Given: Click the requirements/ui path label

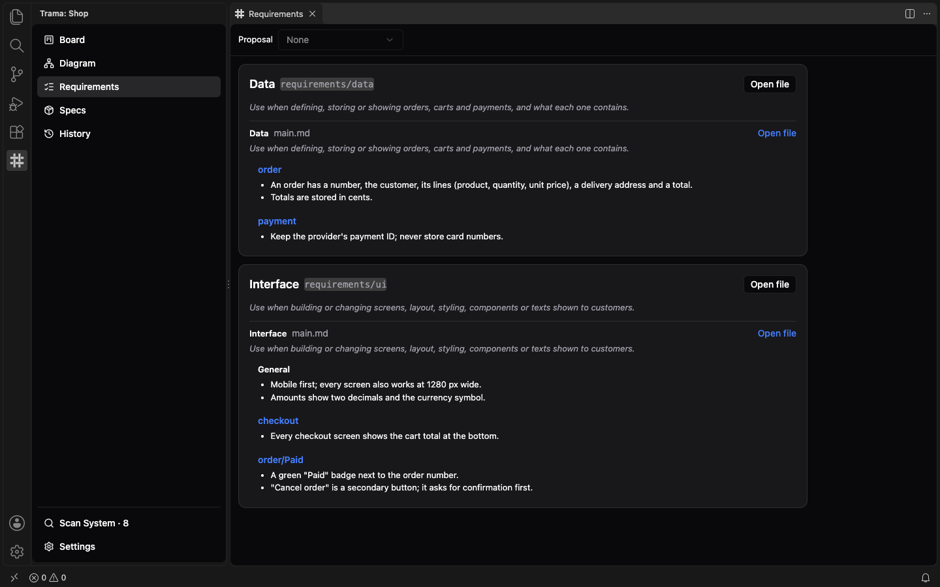Looking at the screenshot, I should click(345, 284).
